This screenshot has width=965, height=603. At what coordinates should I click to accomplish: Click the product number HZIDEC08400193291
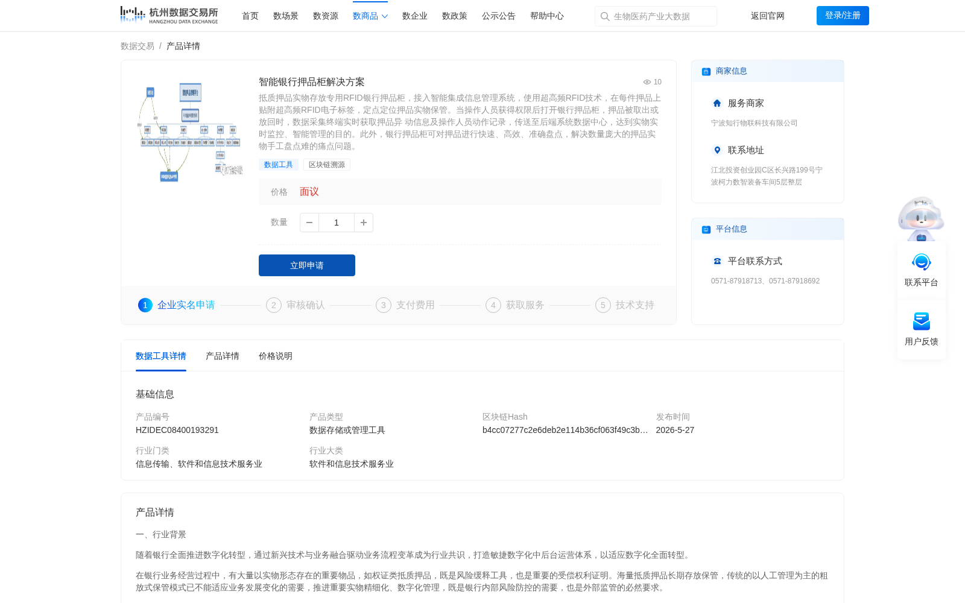point(177,430)
